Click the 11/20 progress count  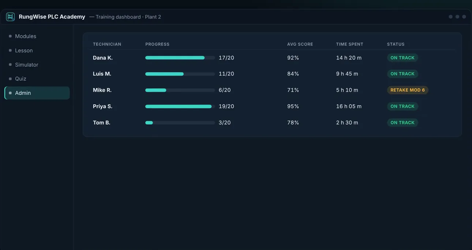[x=226, y=74]
